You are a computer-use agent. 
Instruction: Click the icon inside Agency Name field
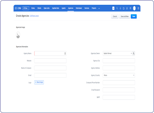coord(65,53)
